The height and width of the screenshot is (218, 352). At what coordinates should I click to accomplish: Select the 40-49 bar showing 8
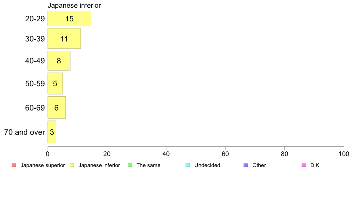pyautogui.click(x=59, y=61)
